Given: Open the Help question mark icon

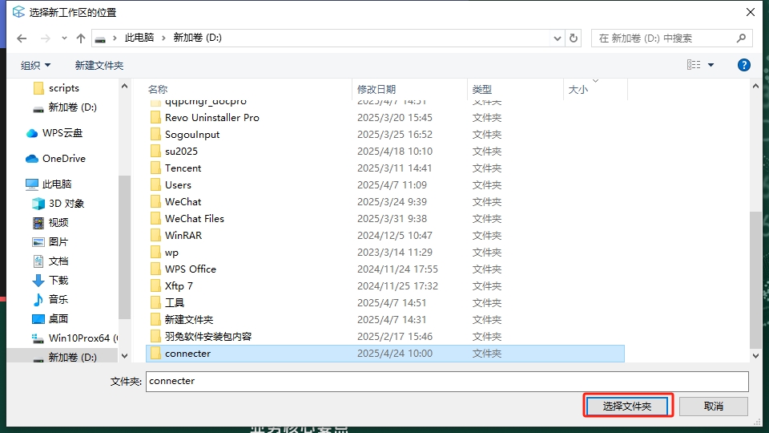Looking at the screenshot, I should pyautogui.click(x=743, y=65).
